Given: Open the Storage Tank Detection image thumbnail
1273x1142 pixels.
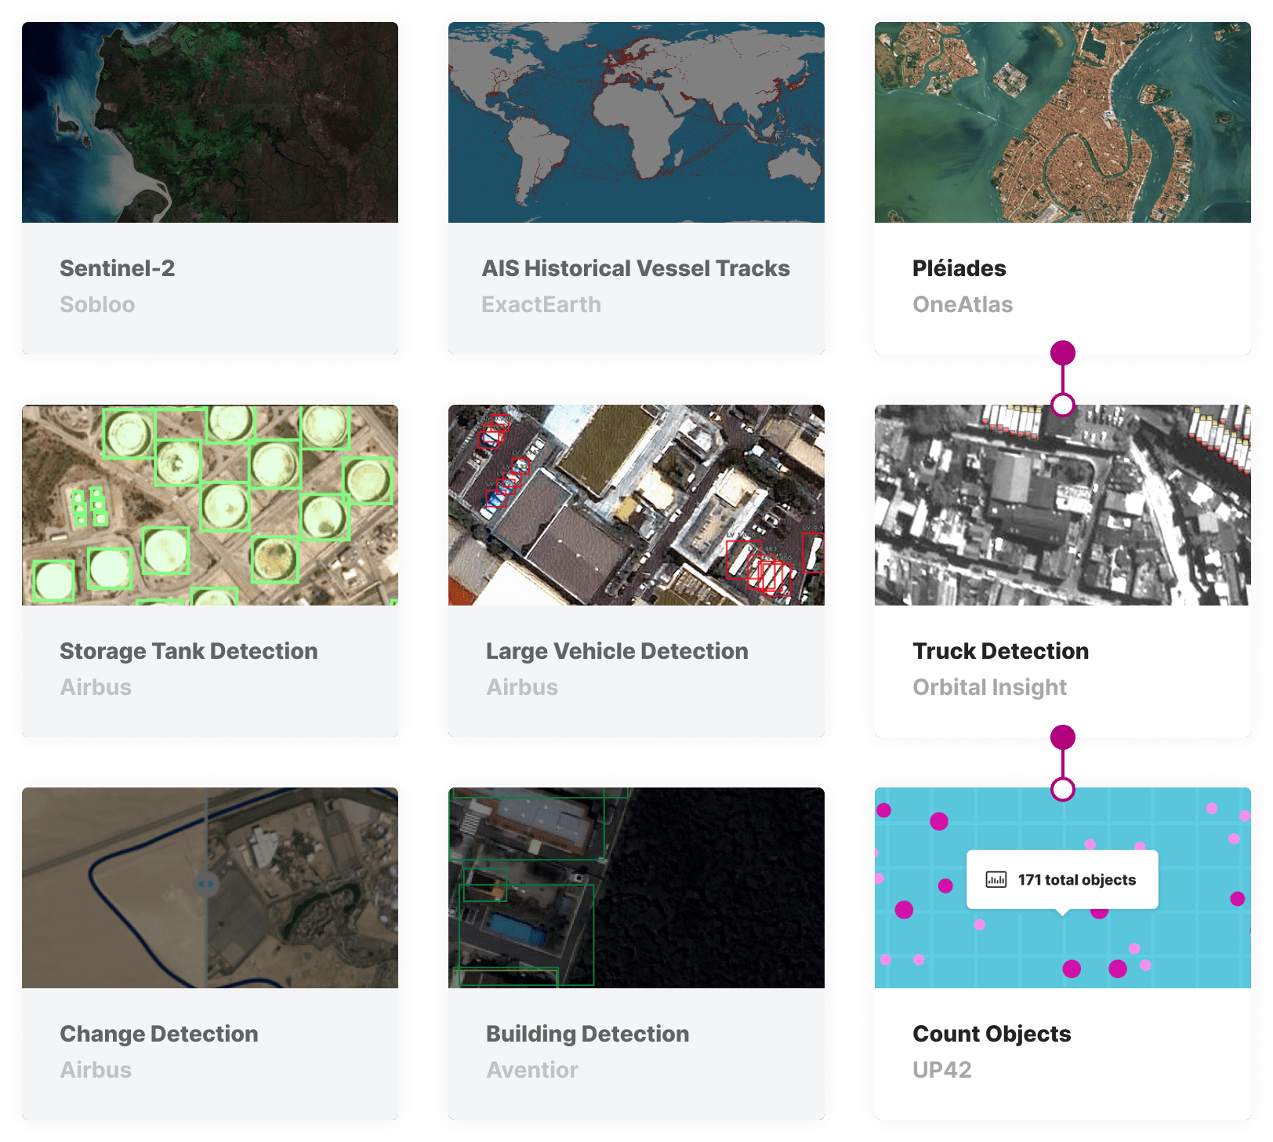Looking at the screenshot, I should [210, 505].
